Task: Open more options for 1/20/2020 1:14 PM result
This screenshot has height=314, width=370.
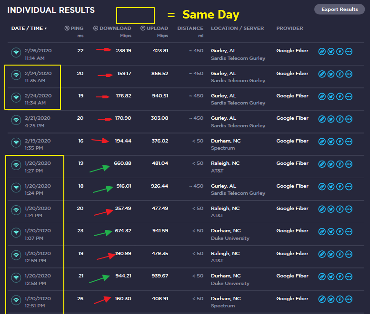Action: click(349, 209)
